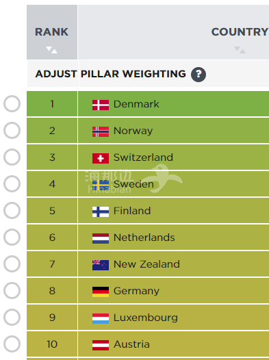Sort by the RANK column arrows

pyautogui.click(x=51, y=50)
